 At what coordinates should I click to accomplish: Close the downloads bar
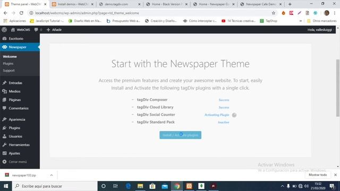(335, 175)
